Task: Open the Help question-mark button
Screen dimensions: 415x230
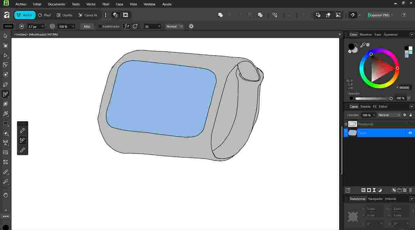Action: tap(404, 15)
